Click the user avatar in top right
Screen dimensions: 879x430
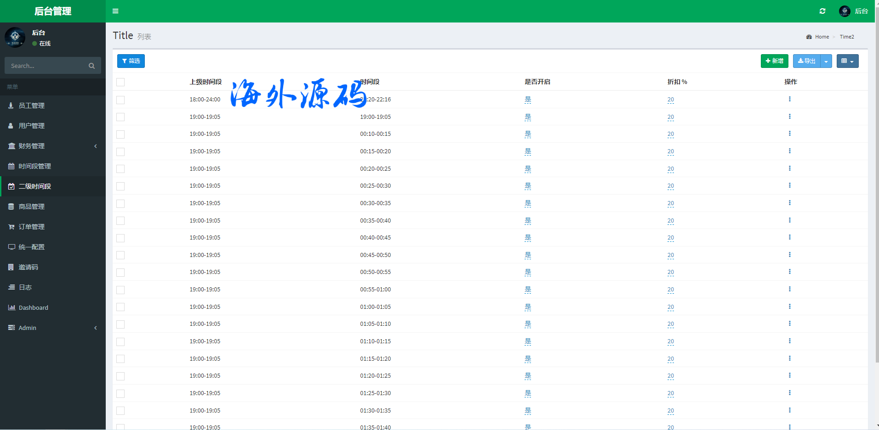pyautogui.click(x=845, y=11)
